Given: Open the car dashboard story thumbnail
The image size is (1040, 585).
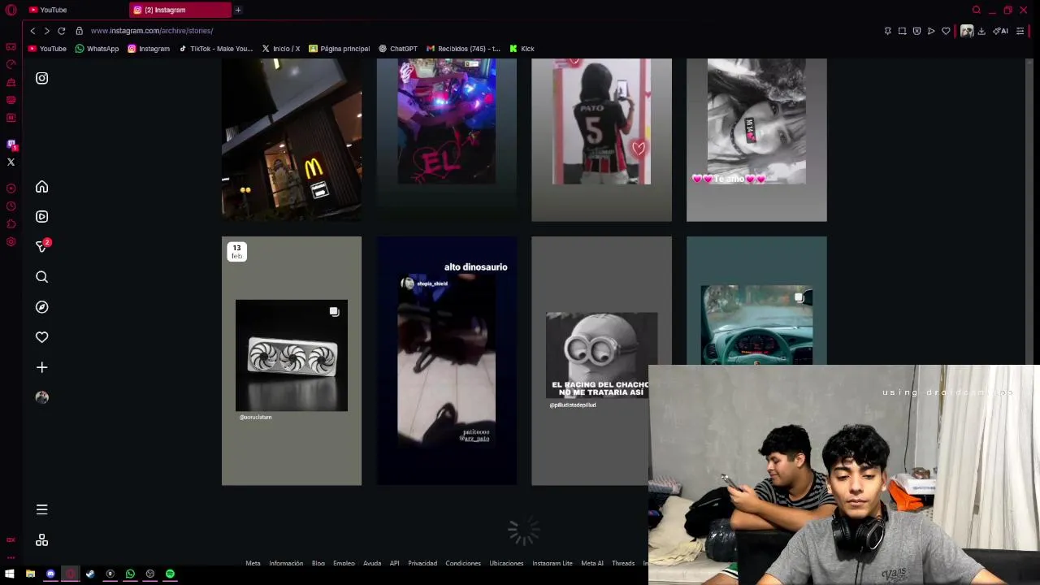Looking at the screenshot, I should 756,301.
